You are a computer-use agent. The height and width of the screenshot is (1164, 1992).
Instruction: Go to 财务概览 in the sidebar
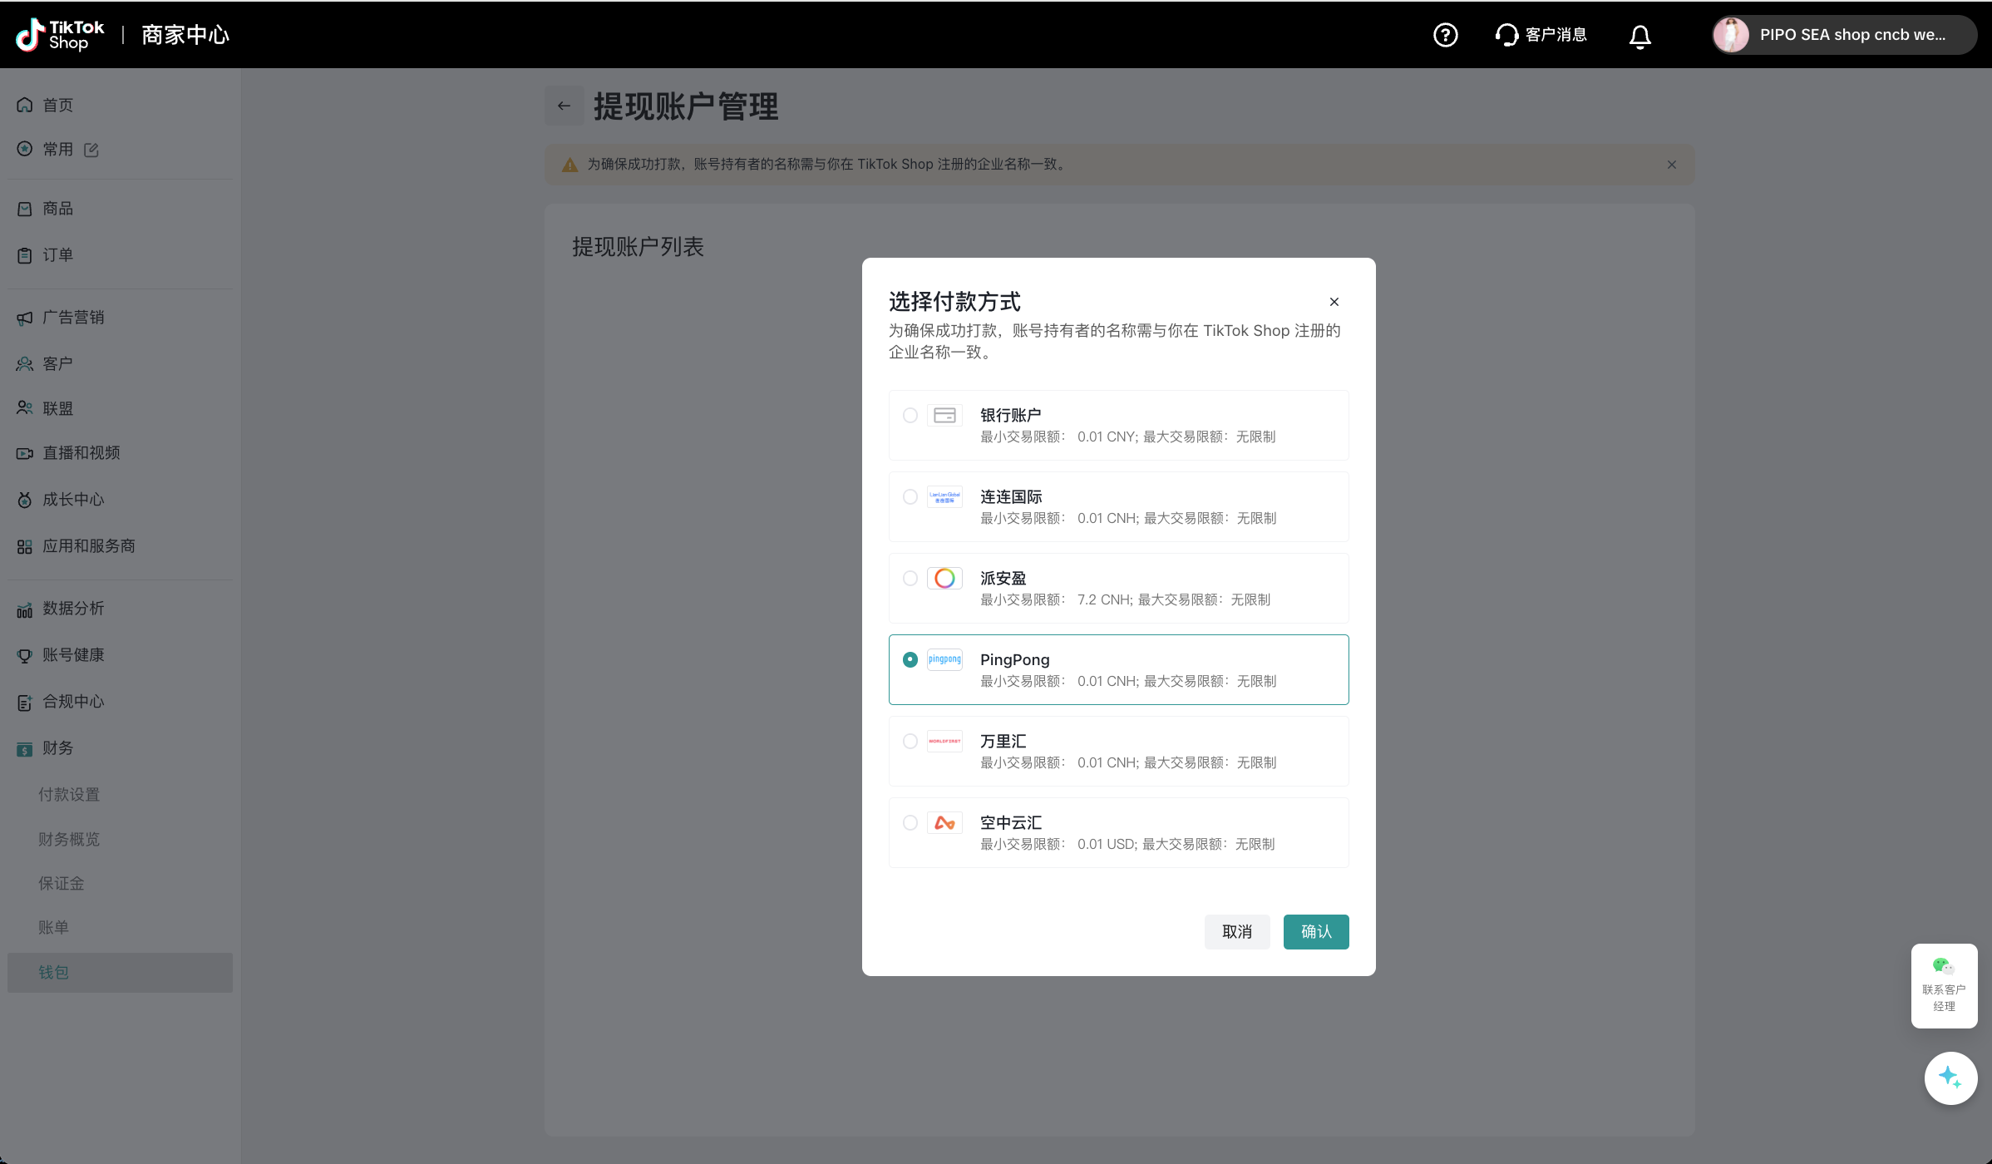(x=69, y=840)
